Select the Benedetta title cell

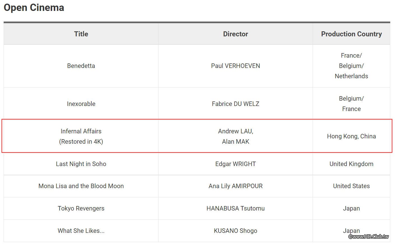(x=81, y=66)
